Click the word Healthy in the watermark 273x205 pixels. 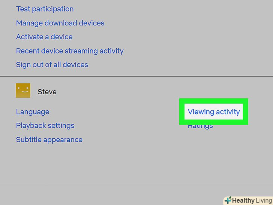pos(243,201)
